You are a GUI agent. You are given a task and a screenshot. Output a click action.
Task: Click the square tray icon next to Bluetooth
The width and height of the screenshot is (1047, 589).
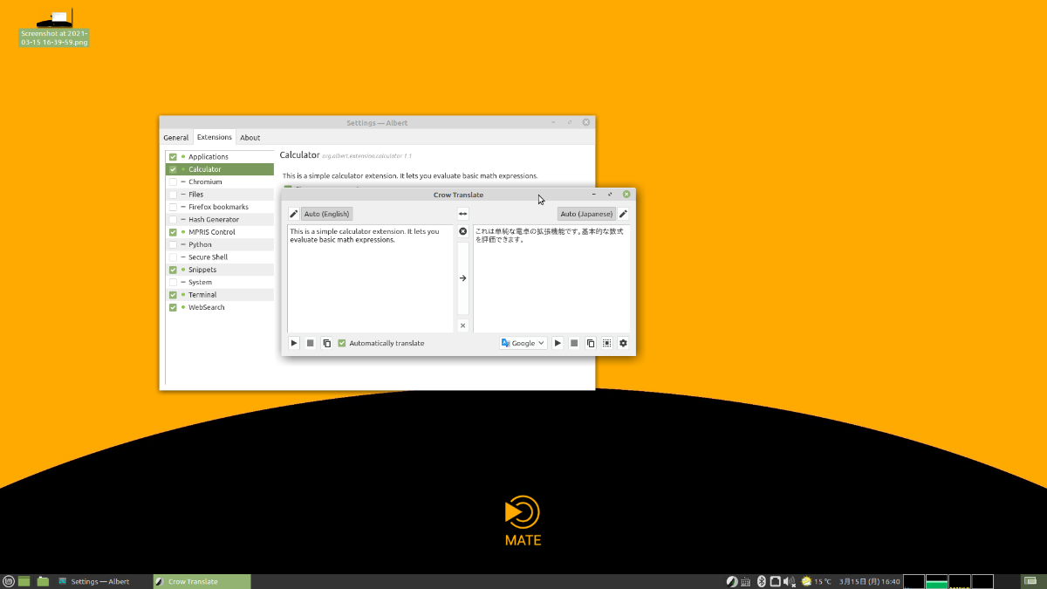[x=775, y=581]
